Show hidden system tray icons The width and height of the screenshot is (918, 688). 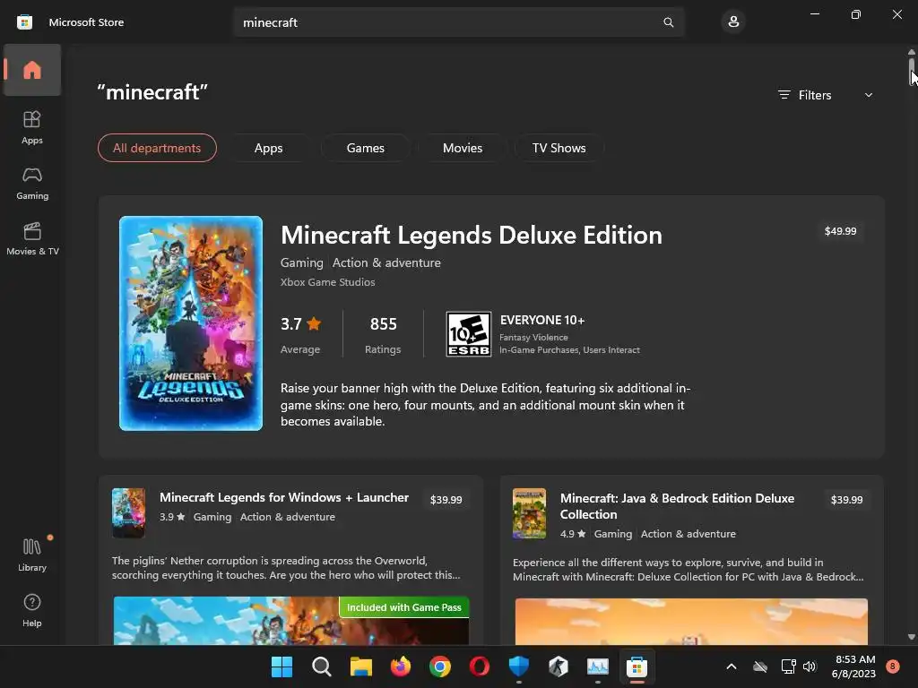(732, 666)
